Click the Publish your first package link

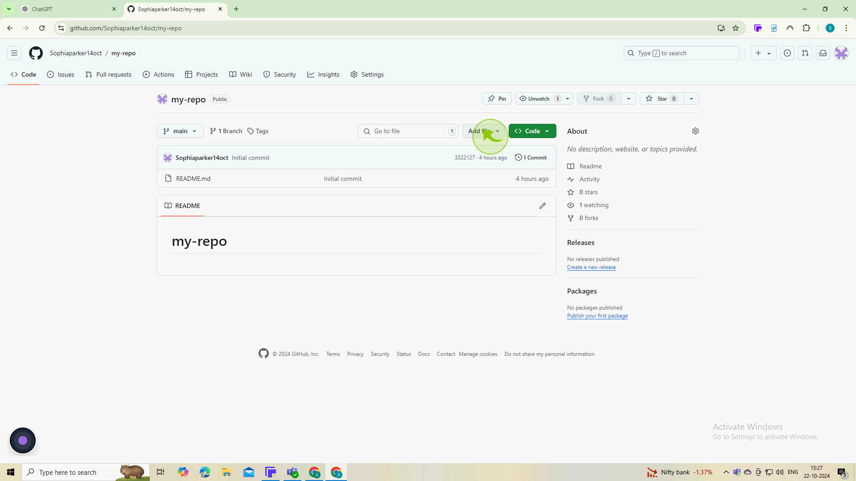[597, 316]
